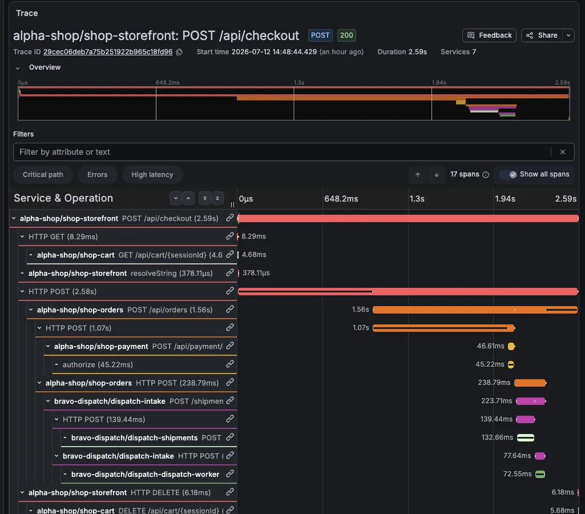The image size is (585, 514).
Task: Click the POST method badge in title
Action: point(320,35)
